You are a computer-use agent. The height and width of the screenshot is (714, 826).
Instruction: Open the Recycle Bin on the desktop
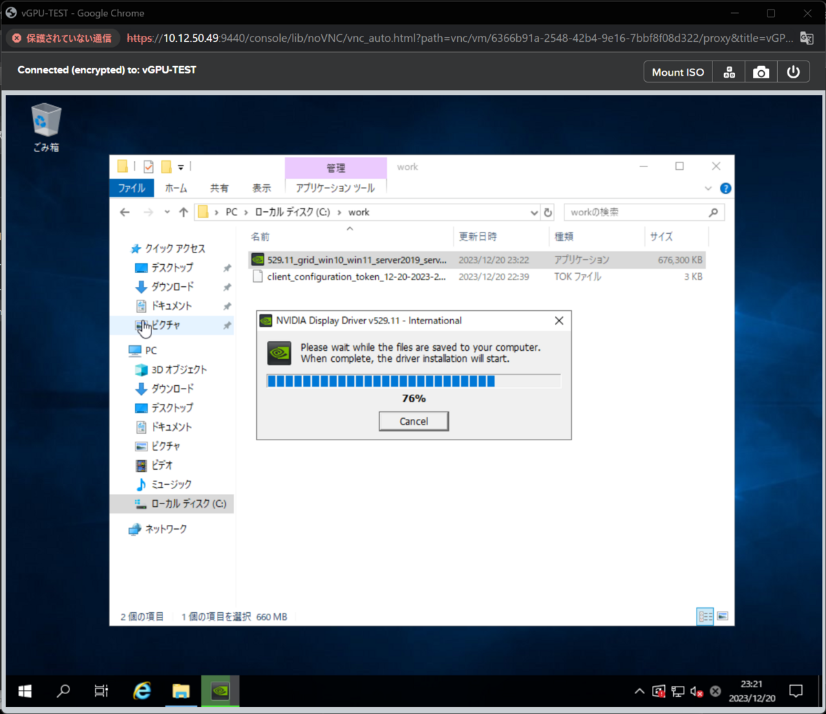click(46, 128)
